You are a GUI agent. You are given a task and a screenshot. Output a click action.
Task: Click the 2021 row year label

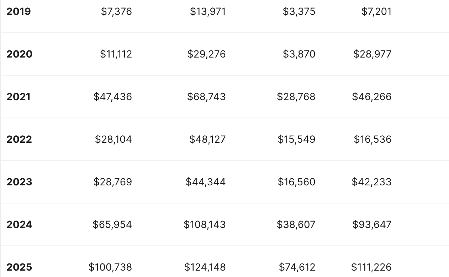pos(19,97)
